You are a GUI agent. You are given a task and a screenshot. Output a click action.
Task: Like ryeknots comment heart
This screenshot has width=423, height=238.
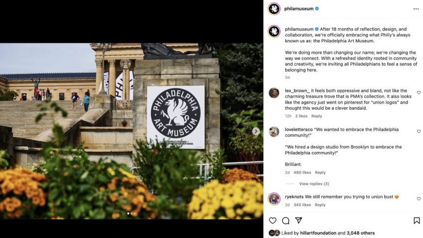coord(419,199)
